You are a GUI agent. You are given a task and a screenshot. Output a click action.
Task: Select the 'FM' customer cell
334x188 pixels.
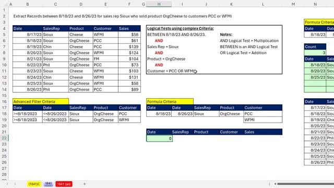(x=105, y=59)
